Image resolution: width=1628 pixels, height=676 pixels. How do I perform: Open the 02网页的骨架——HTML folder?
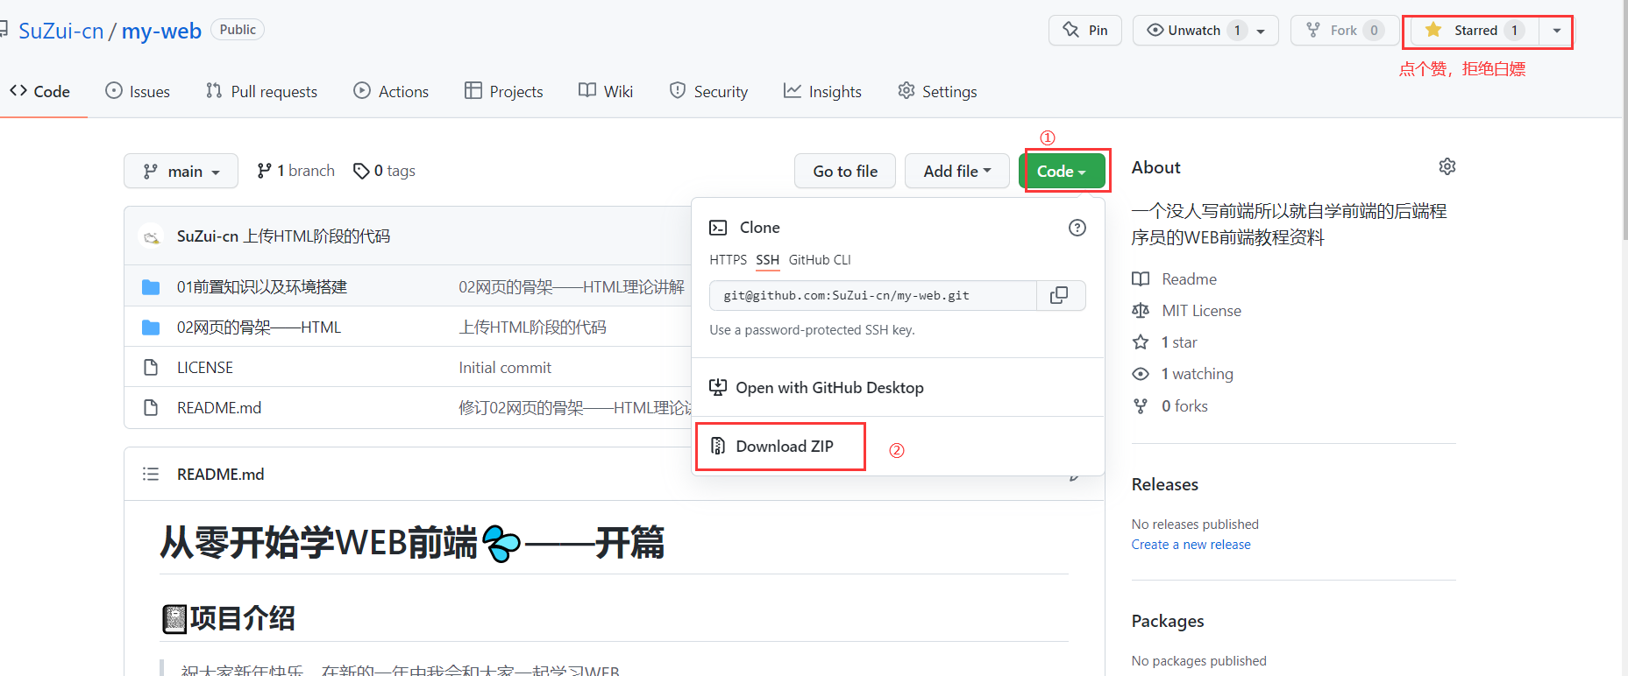point(259,327)
